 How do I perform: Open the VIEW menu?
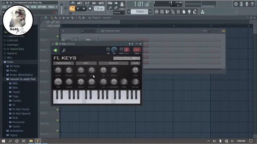[33, 7]
